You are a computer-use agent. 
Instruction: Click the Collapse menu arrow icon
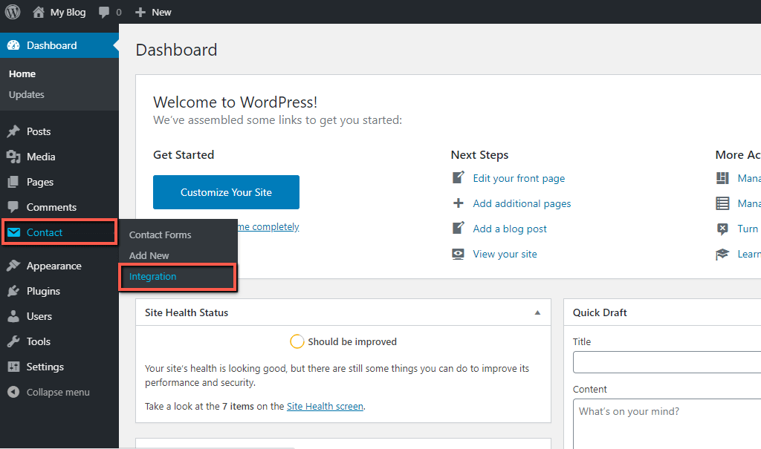[13, 392]
